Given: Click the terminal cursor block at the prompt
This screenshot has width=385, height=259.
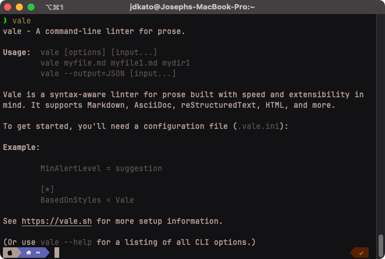Looking at the screenshot, I should coord(57,253).
